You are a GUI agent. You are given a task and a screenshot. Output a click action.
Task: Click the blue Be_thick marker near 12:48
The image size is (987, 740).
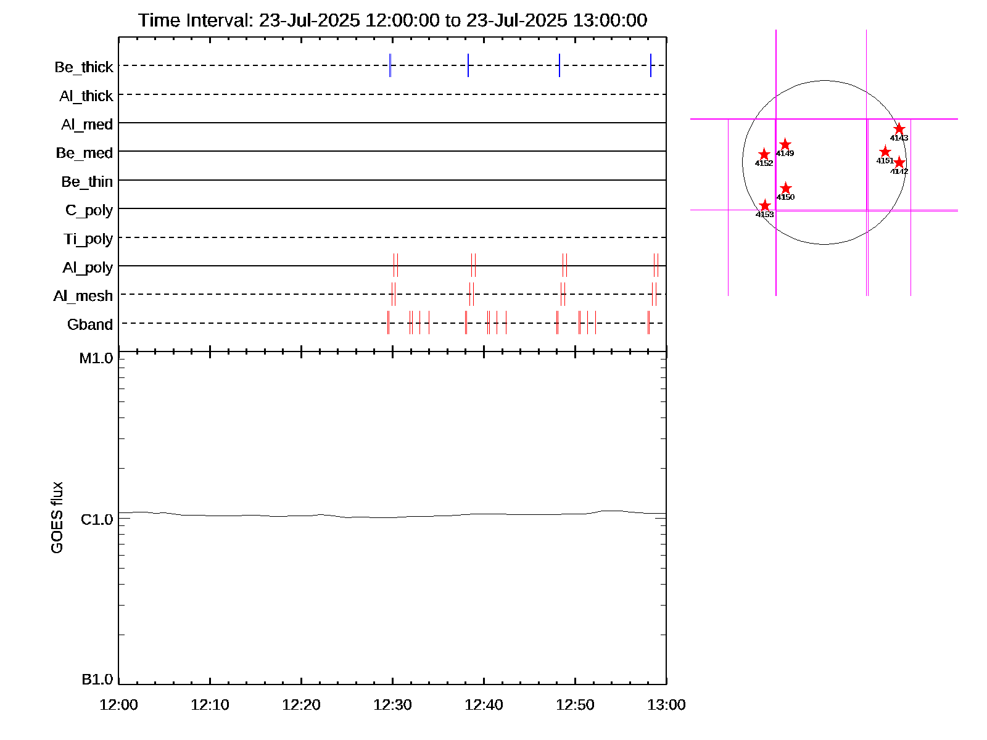click(x=559, y=65)
